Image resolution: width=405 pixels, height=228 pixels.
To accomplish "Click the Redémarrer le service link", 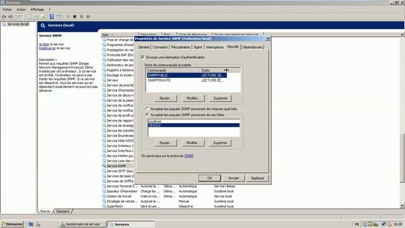I will click(47, 48).
